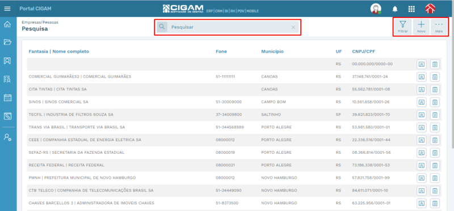Viewport: 454px width, 211px height.
Task: Clear the search field with X
Action: click(x=293, y=27)
